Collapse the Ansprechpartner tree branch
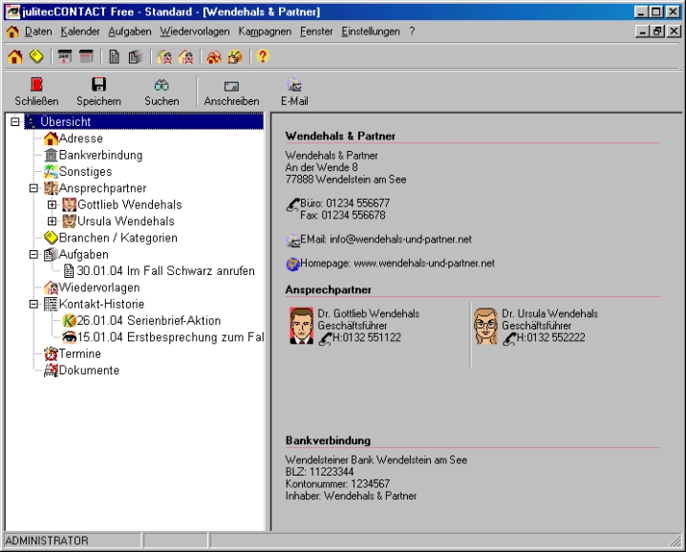Screen dimensions: 686x552 (33, 188)
